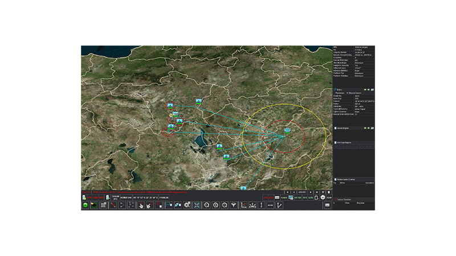Select the vertical measure arrow tool
Image resolution: width=456 pixels, height=256 pixels.
[262, 205]
